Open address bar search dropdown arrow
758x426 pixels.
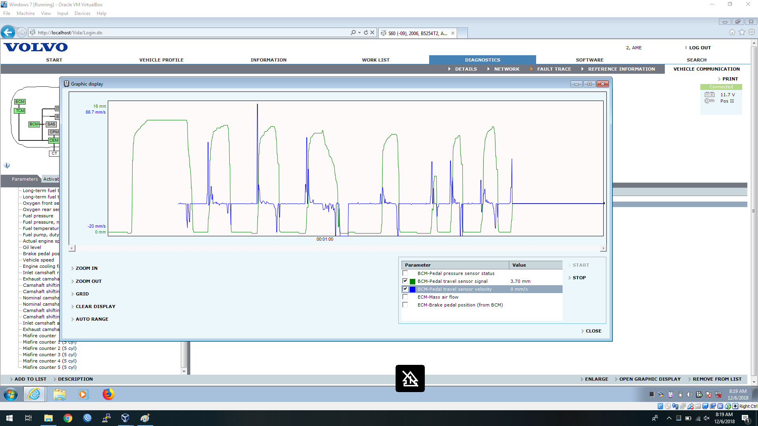[359, 33]
